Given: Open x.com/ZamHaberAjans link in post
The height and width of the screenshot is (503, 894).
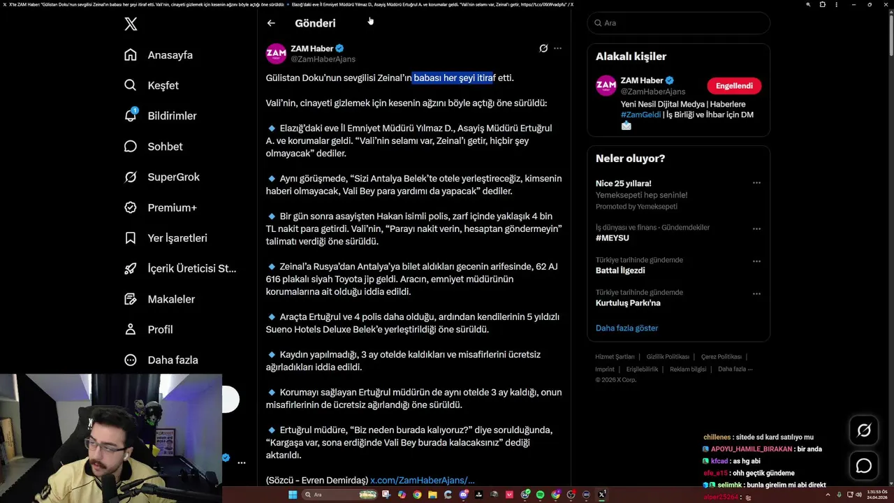Looking at the screenshot, I should (x=423, y=480).
